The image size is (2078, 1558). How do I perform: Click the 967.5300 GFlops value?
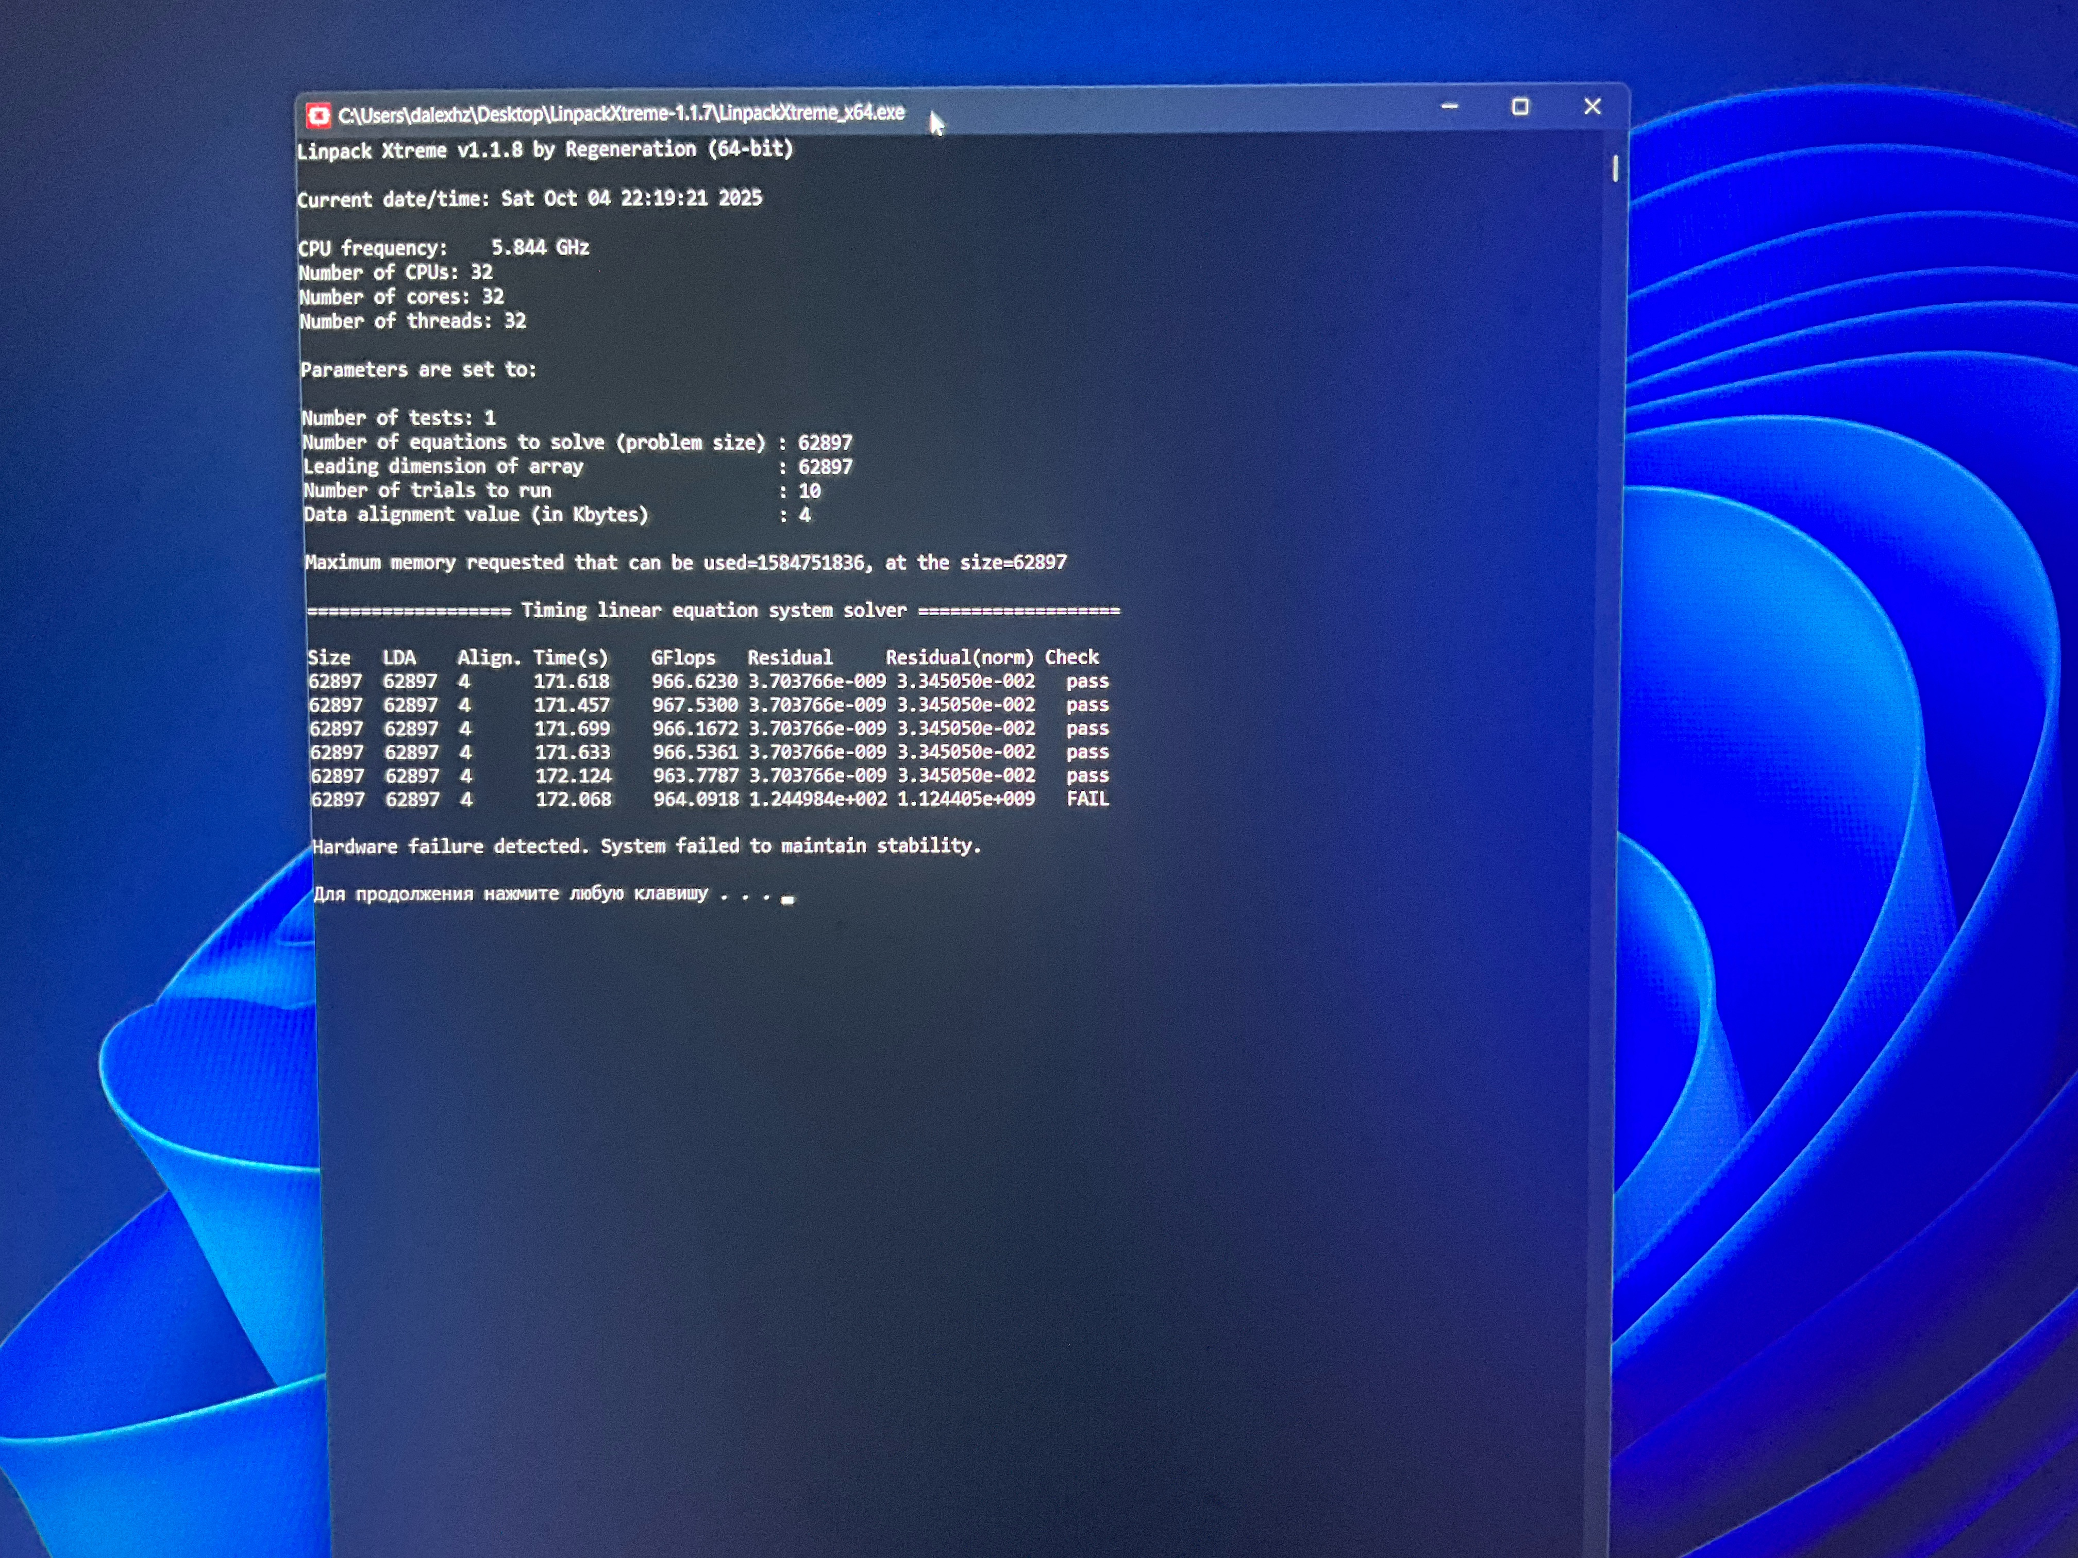click(x=694, y=705)
